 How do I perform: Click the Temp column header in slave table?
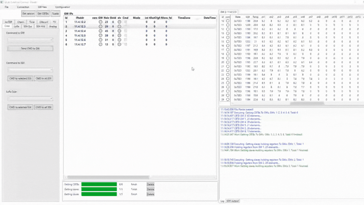255,17
